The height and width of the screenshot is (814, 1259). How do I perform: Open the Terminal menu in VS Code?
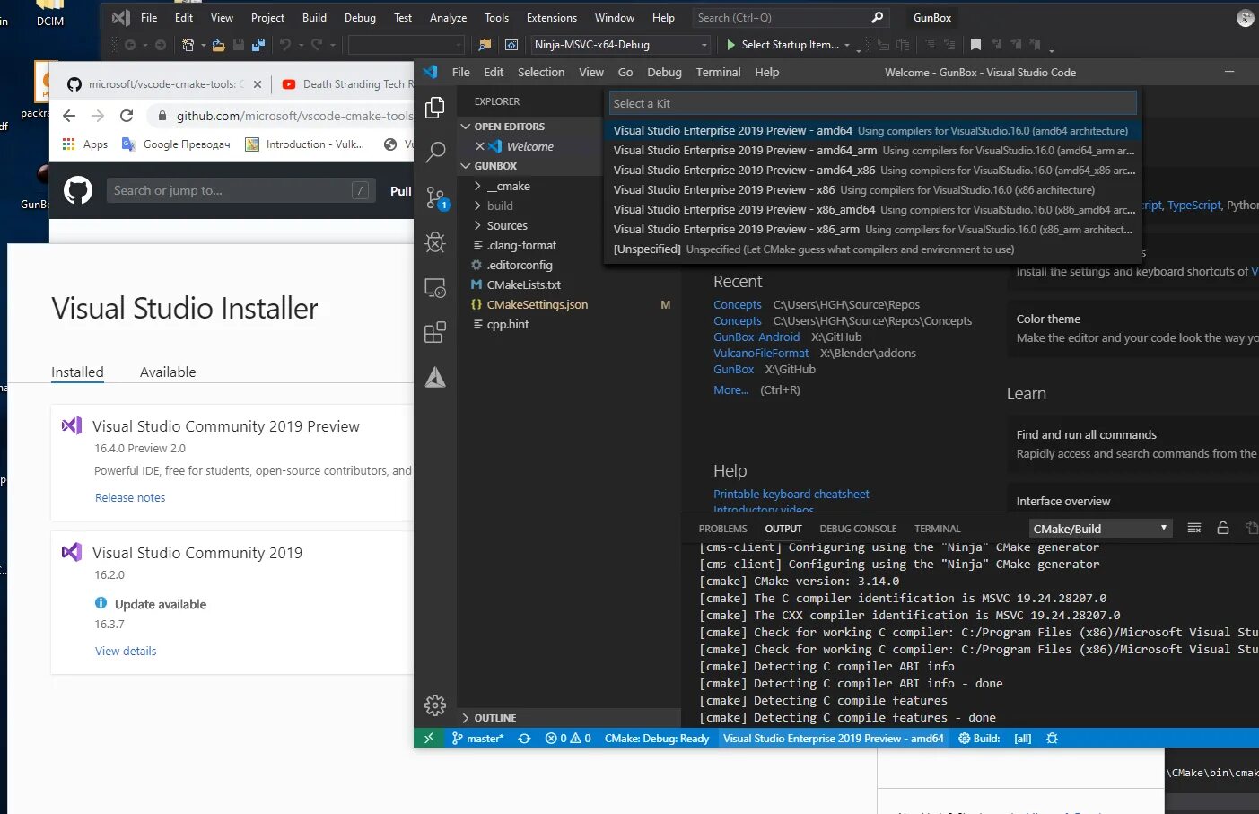[x=718, y=73]
